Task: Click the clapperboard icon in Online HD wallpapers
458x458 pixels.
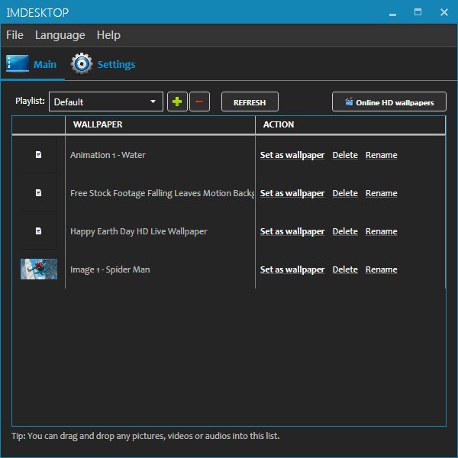Action: click(349, 102)
